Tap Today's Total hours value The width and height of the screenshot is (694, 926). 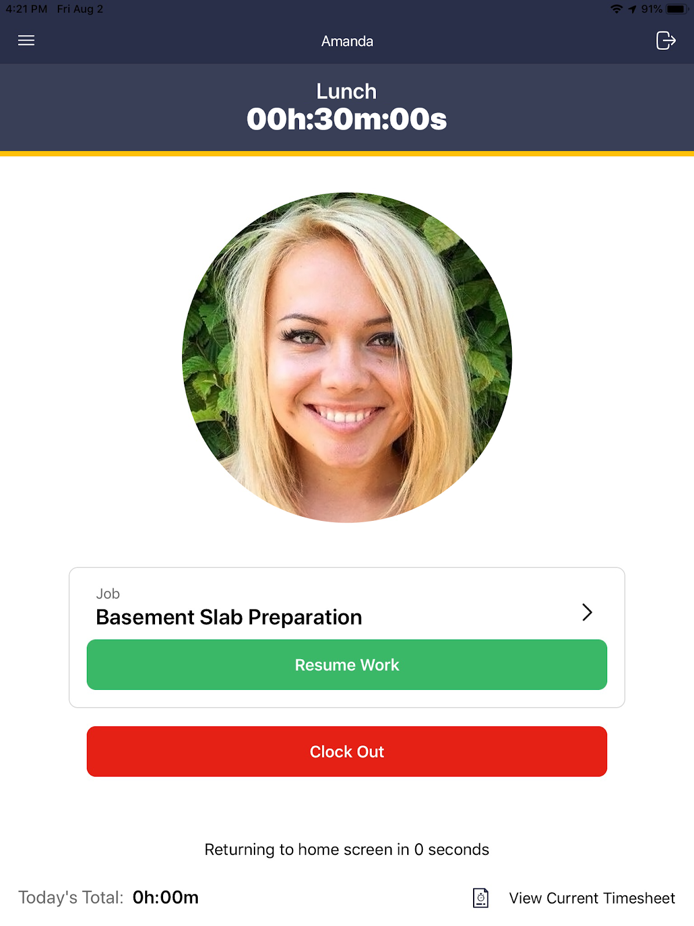[165, 897]
